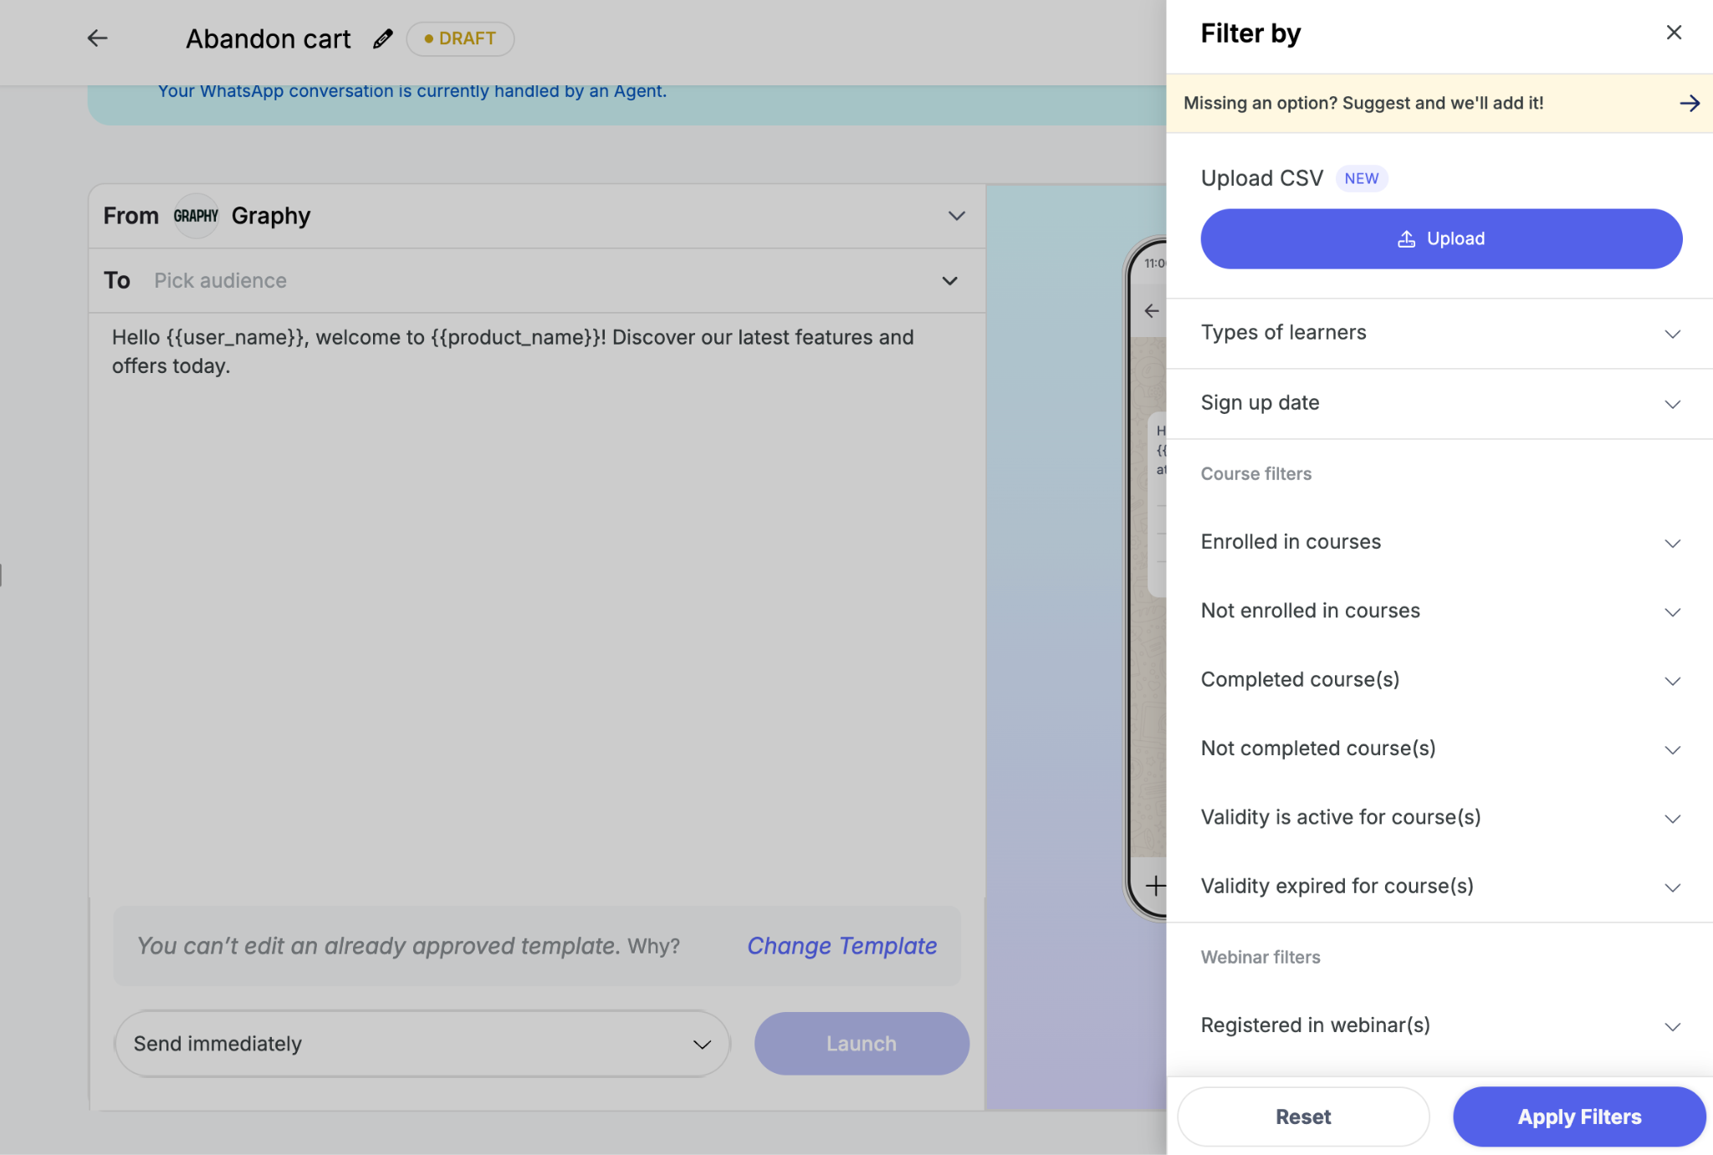Expand Types of learners filter
The image size is (1713, 1155).
click(1440, 333)
